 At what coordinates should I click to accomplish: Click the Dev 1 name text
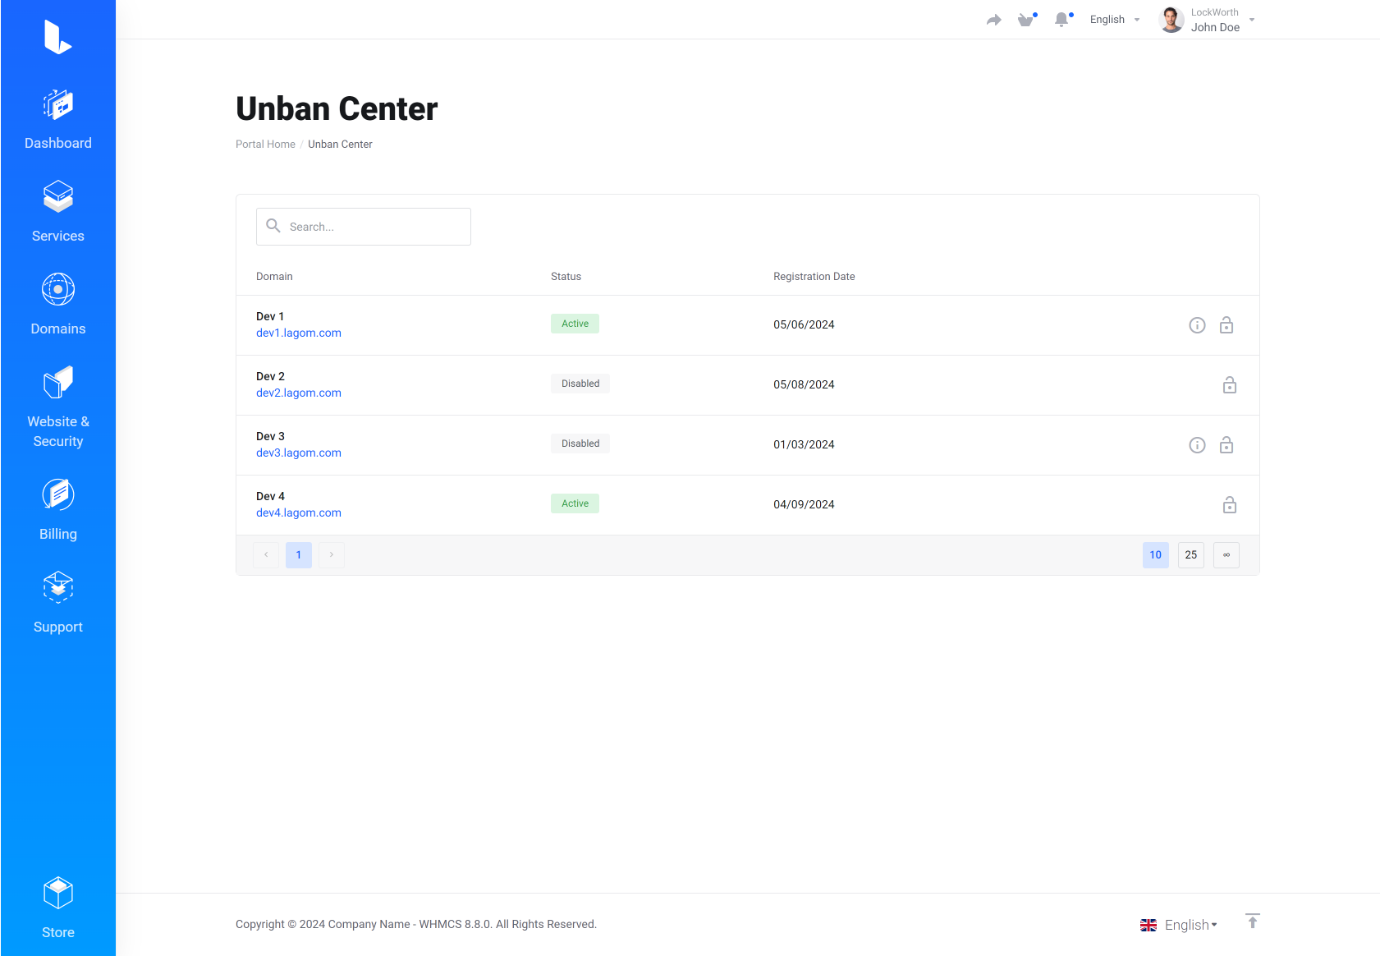[270, 316]
